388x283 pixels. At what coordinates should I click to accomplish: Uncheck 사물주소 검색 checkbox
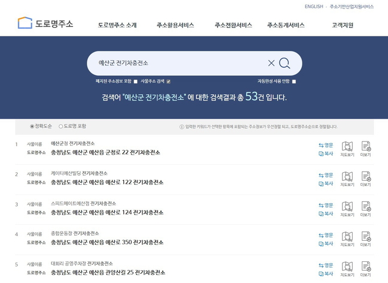pyautogui.click(x=168, y=82)
